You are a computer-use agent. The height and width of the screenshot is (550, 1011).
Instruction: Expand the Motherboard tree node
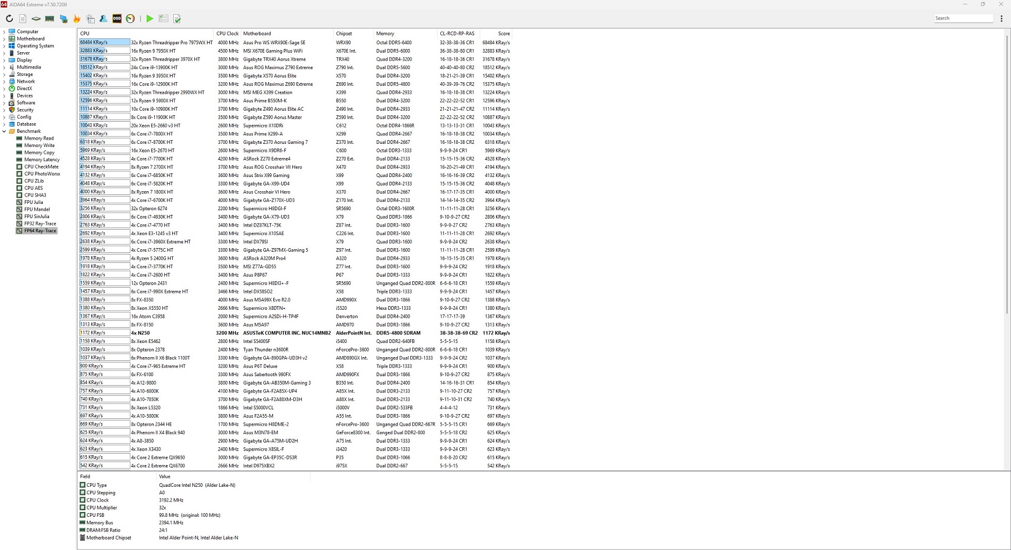point(4,38)
